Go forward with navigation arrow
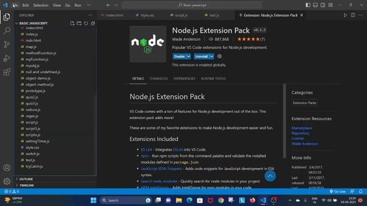Viewport: 367px width, 206px height. point(116,5)
